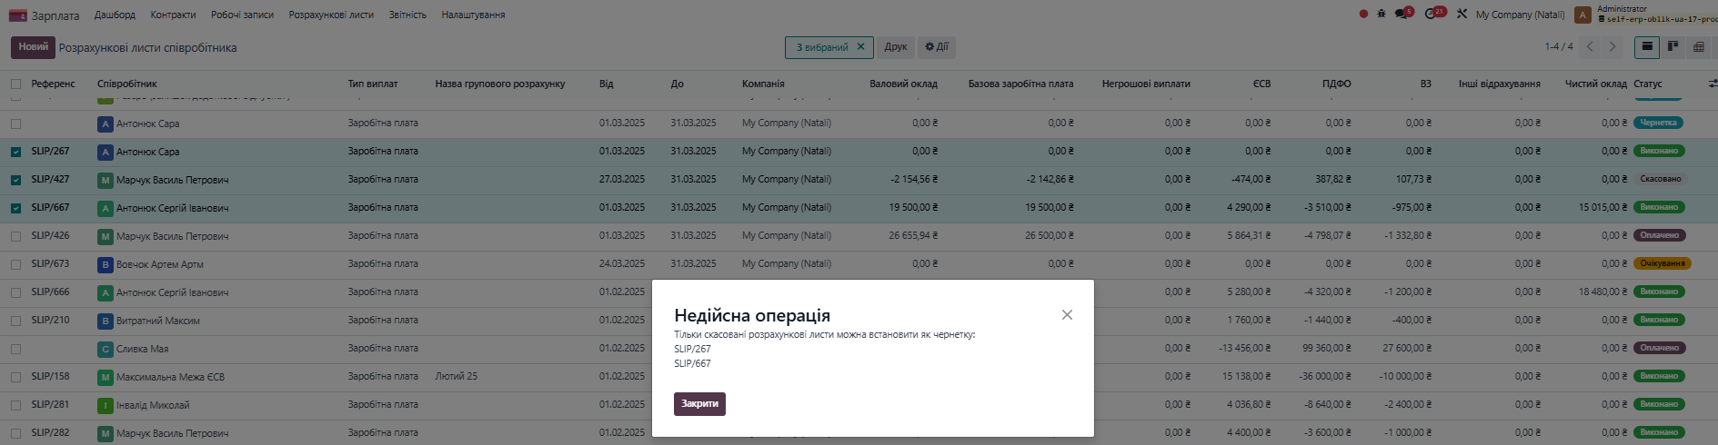Open the Звітність menu
Viewport: 1718px width, 445px height.
(x=407, y=15)
